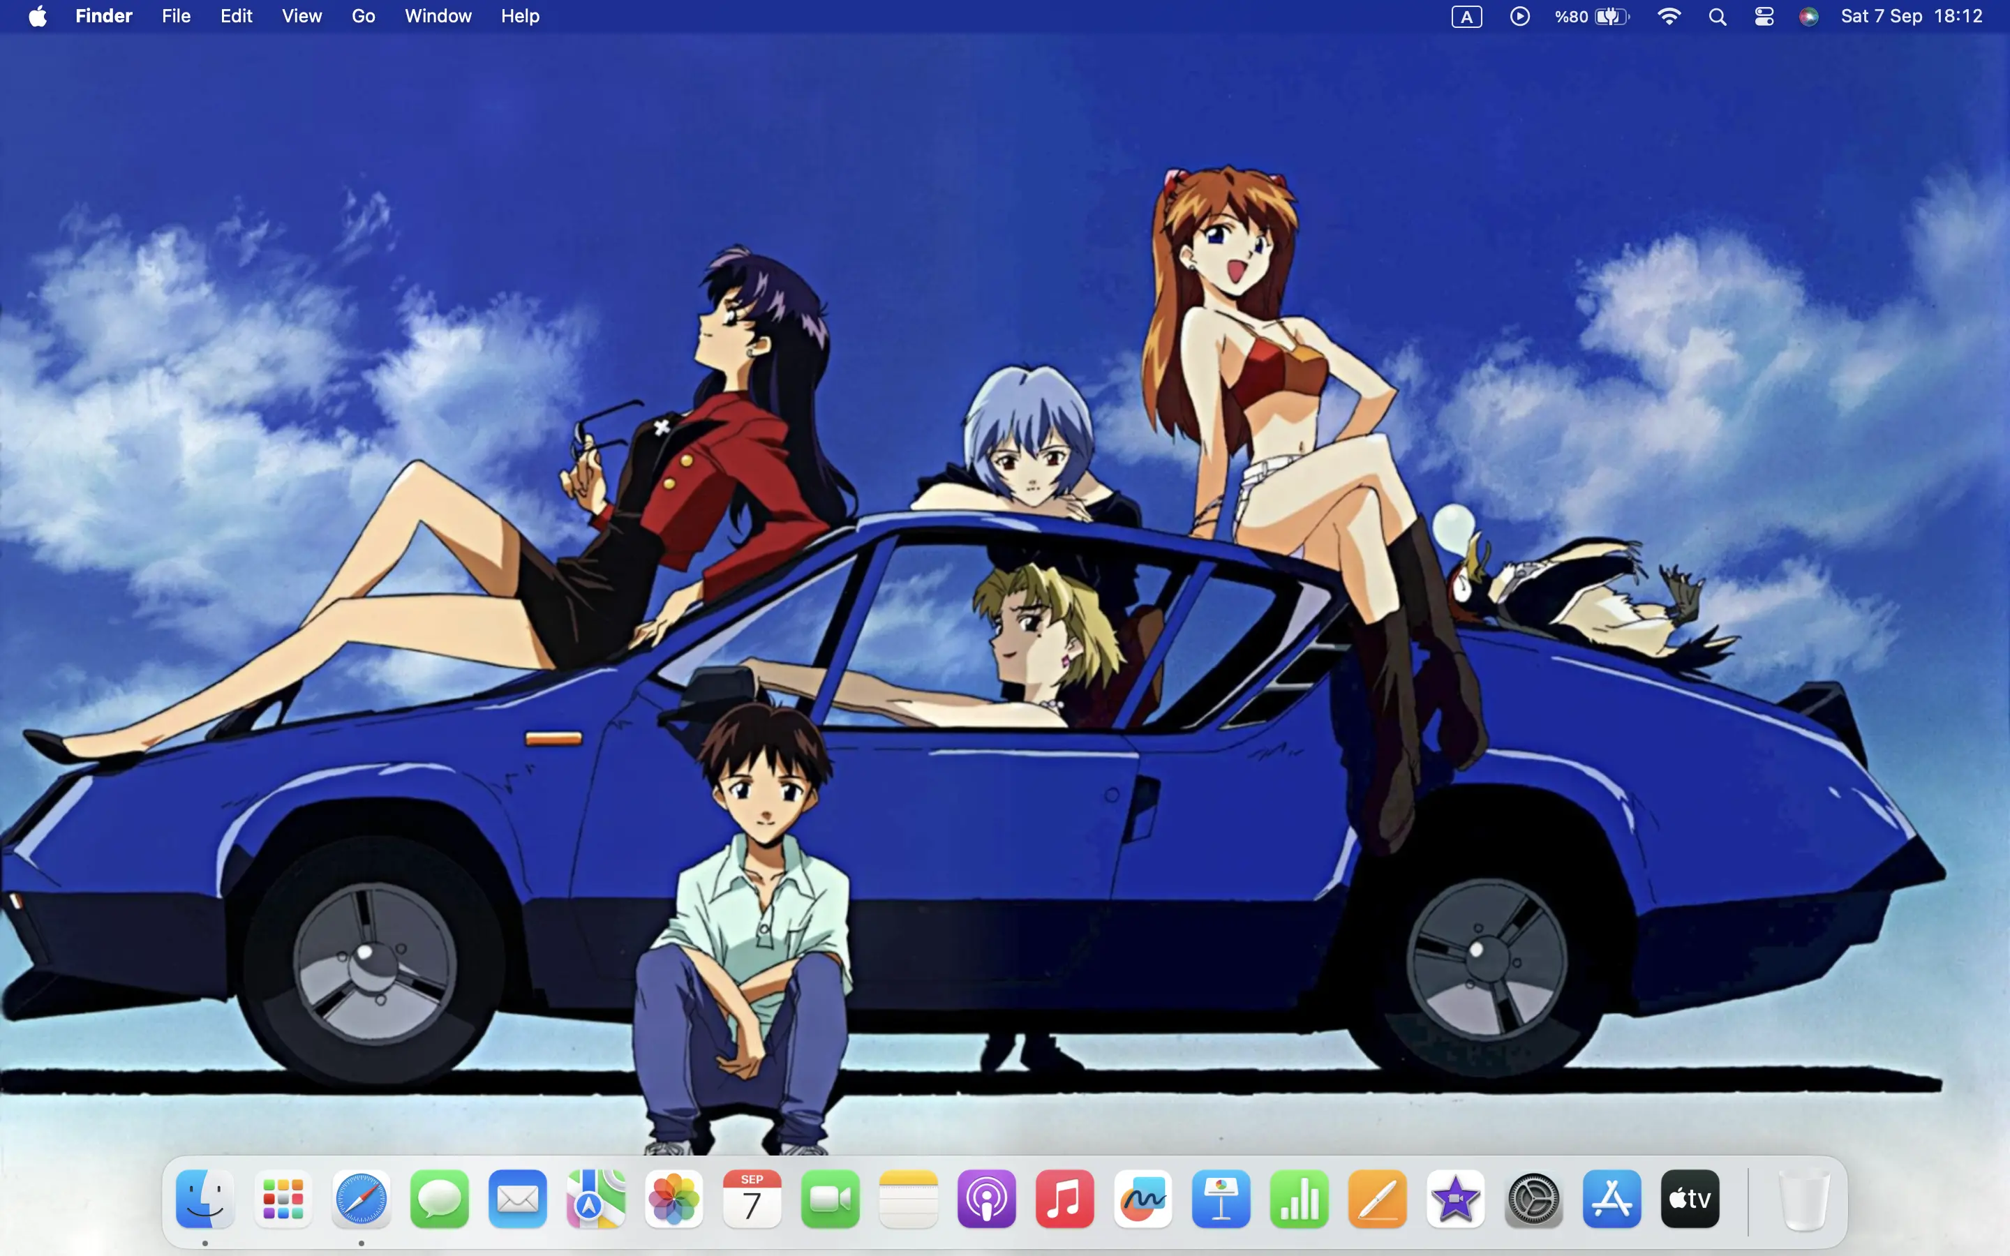2010x1256 pixels.
Task: Open the Messages app
Action: tap(440, 1199)
